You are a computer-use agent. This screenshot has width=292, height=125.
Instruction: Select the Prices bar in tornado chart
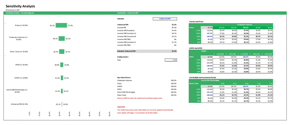61,25
